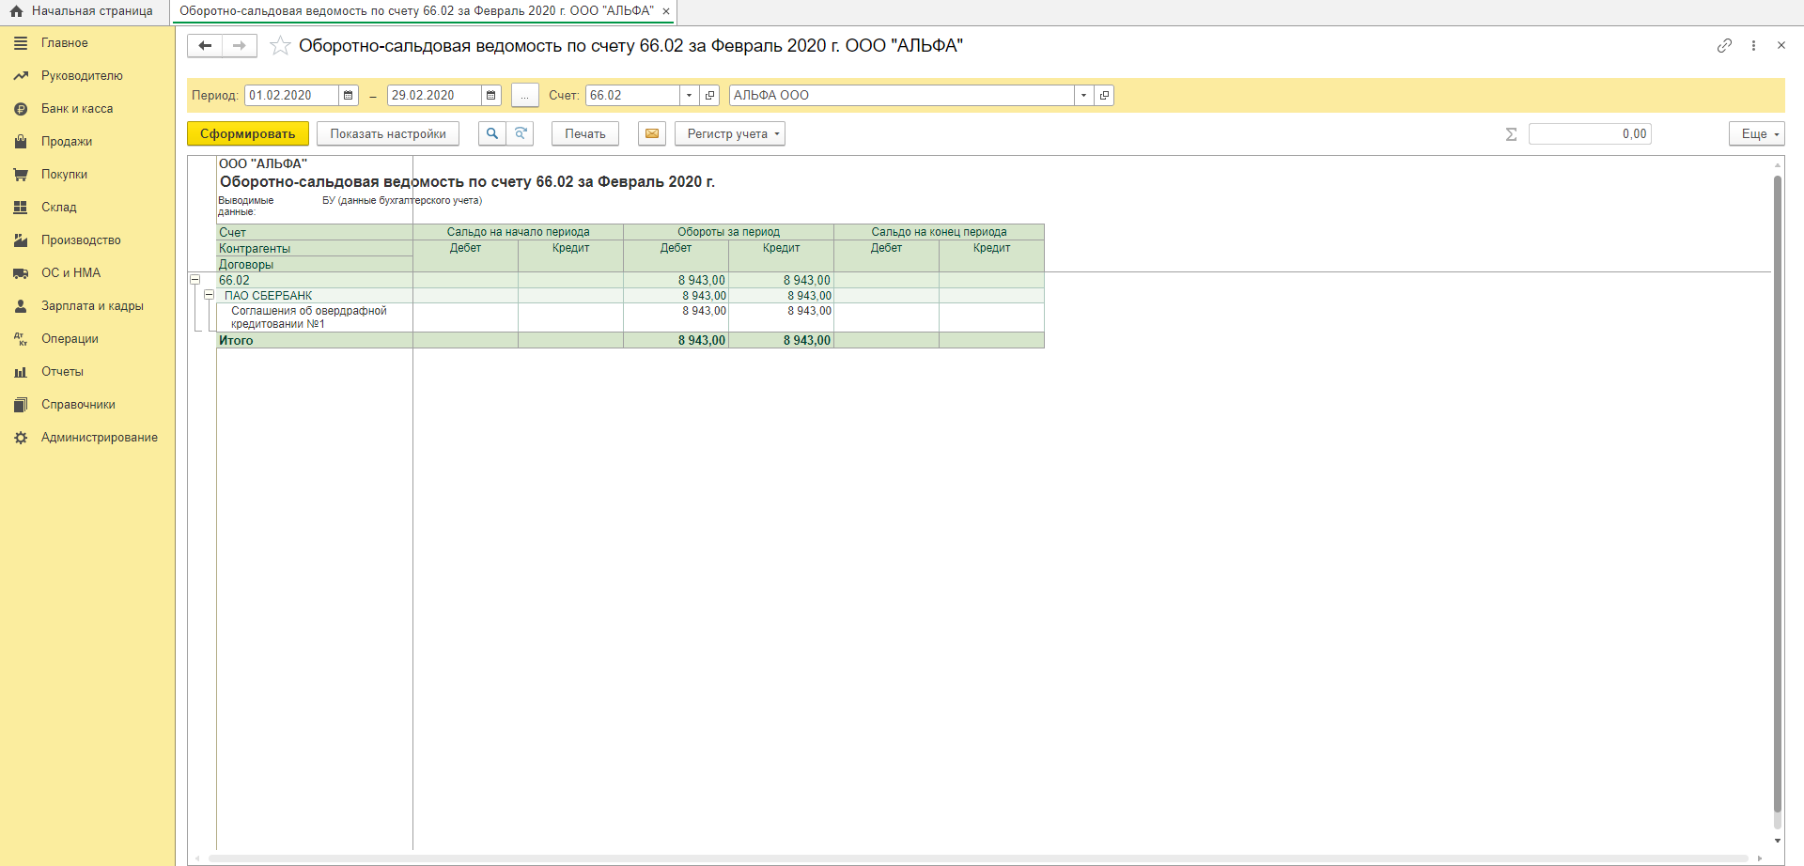Select the Оборотно-сальдовая ведомость tab
This screenshot has width=1804, height=866.
(416, 11)
